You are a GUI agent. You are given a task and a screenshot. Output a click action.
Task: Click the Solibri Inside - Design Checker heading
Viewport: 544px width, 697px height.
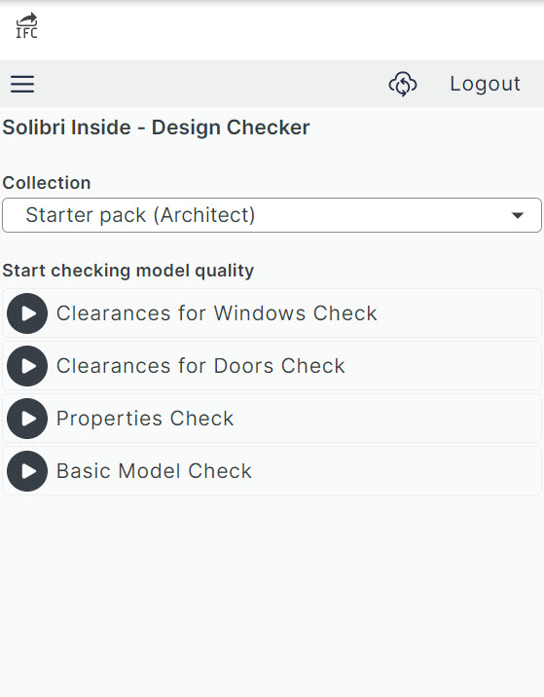tap(156, 128)
